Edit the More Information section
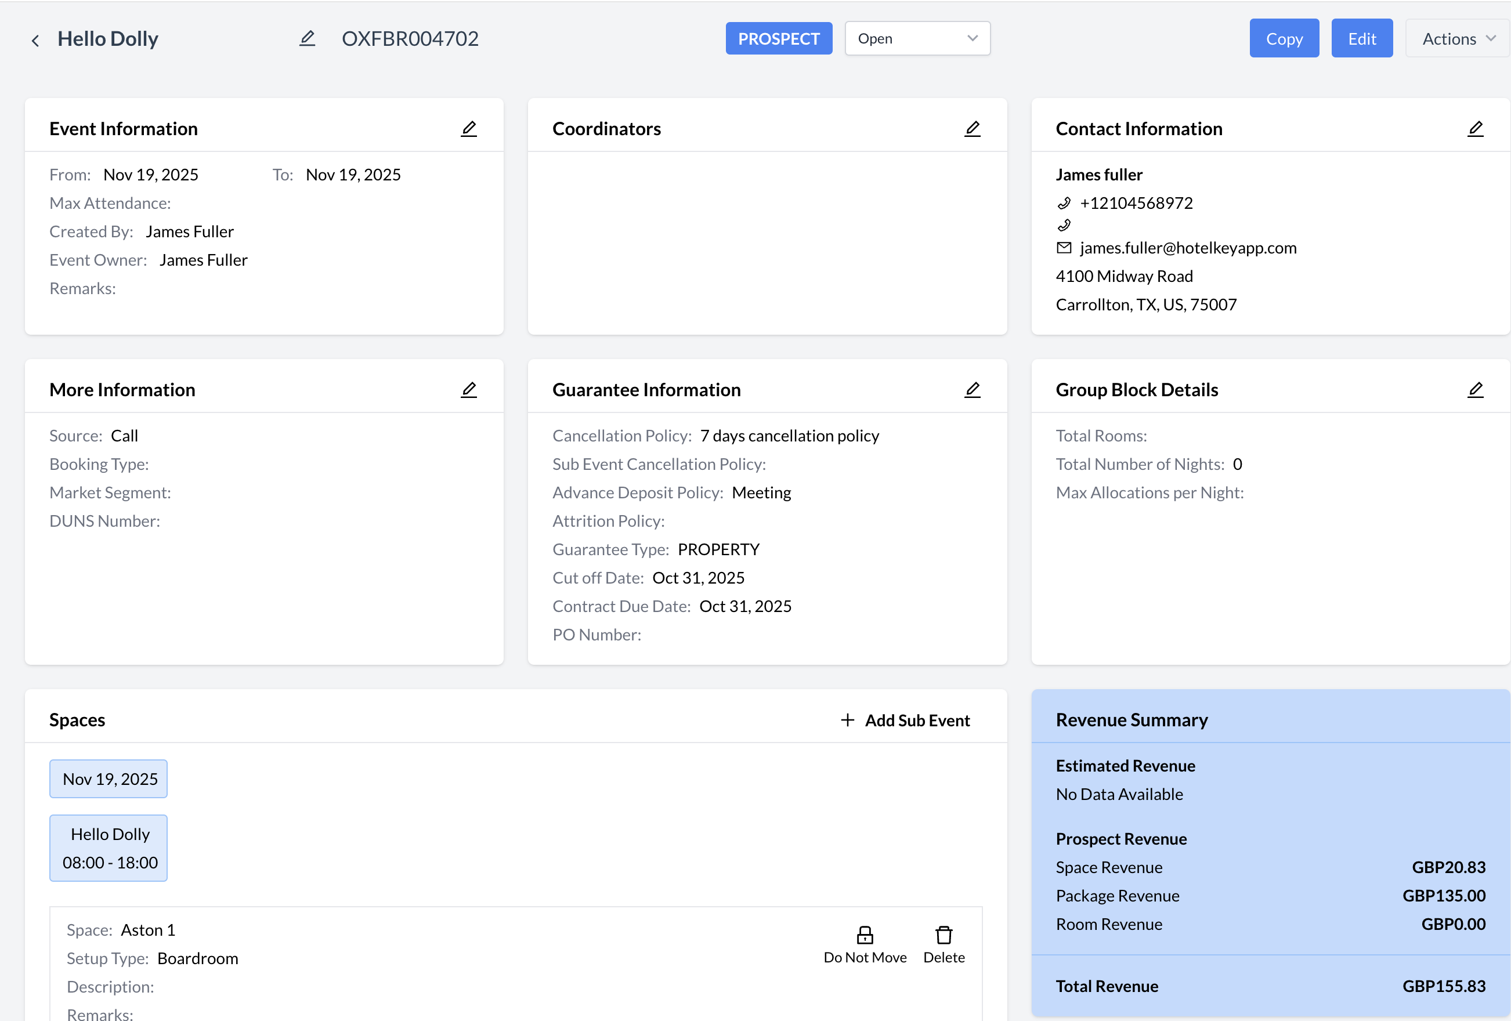Image resolution: width=1511 pixels, height=1021 pixels. click(469, 390)
